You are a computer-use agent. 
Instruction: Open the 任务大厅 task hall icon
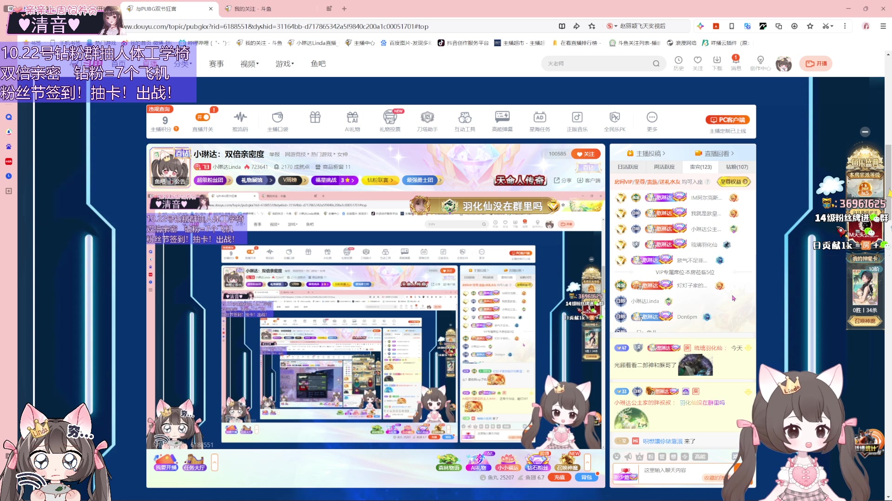[x=194, y=462]
